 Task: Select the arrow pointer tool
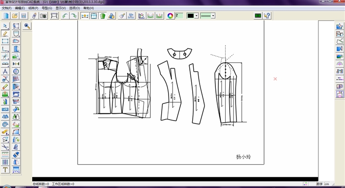(x=5, y=26)
